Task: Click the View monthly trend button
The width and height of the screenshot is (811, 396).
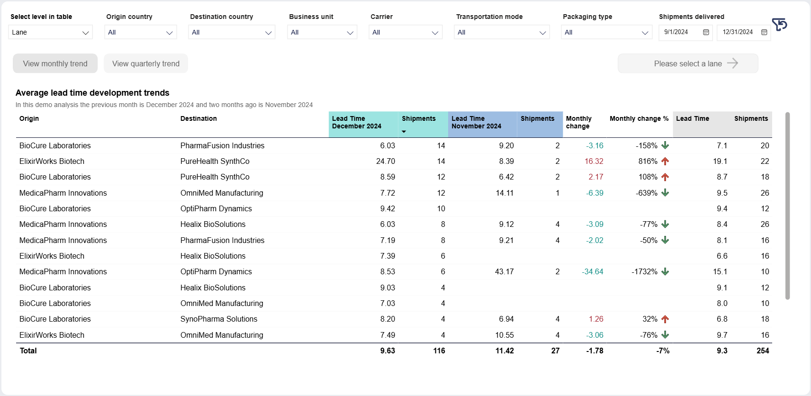Action: pos(55,63)
